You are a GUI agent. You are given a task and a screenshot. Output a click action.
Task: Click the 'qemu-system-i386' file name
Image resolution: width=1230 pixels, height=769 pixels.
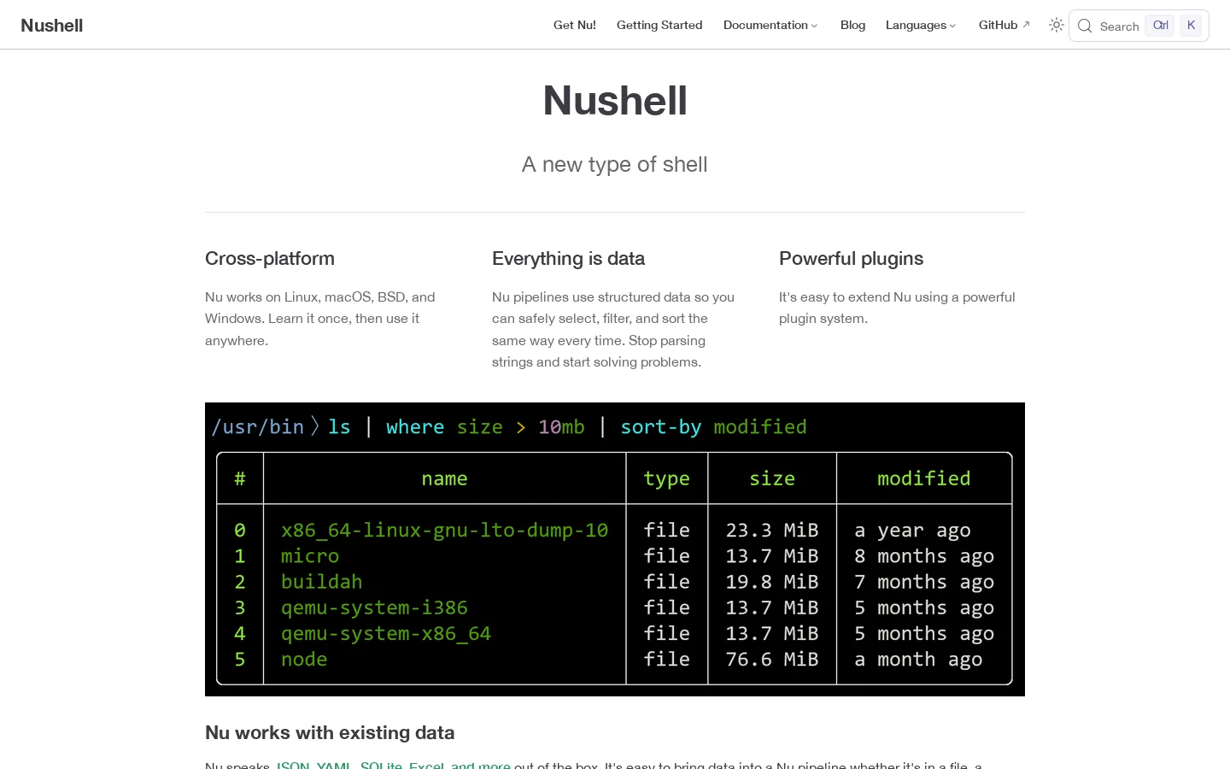pos(374,608)
